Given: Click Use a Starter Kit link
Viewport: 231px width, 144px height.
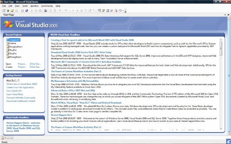Looking at the screenshot, I should click(14, 91).
